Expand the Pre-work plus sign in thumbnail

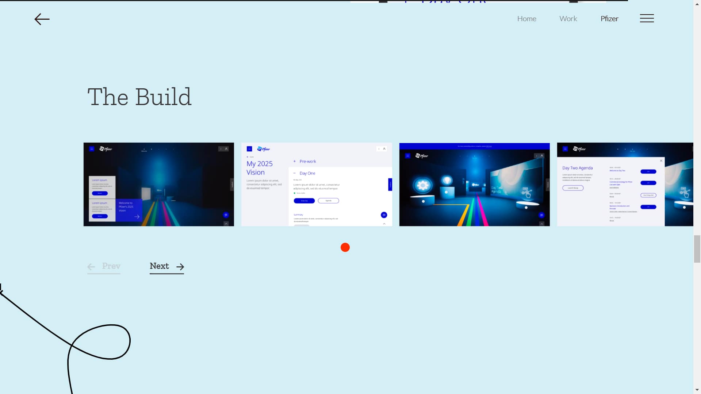click(294, 161)
